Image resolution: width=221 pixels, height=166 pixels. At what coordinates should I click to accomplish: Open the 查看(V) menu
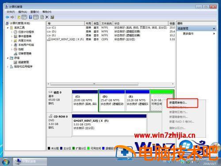click(x=34, y=12)
